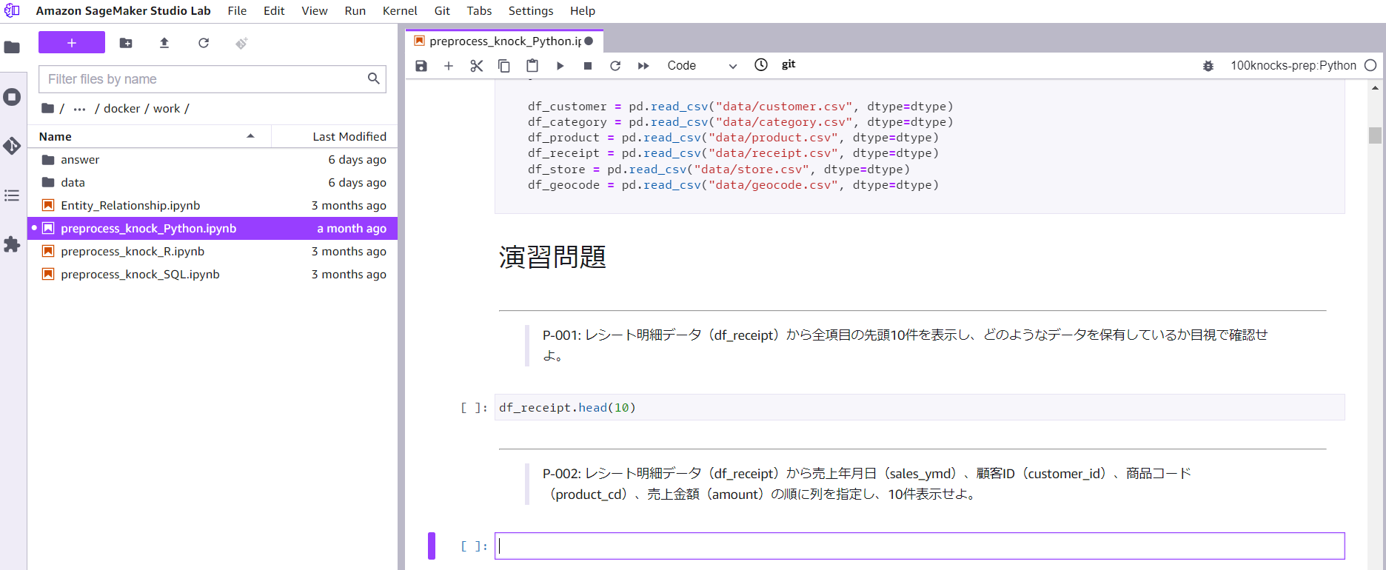The image size is (1386, 570).
Task: Interrupt the kernel with the stop button
Action: 588,66
